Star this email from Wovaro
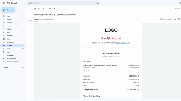 [x=175, y=19]
